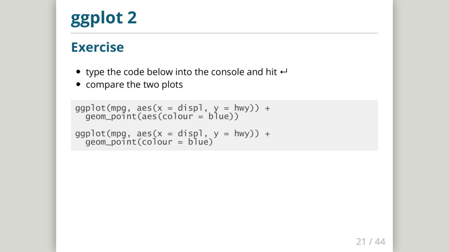Click the first bullet point marker

[x=78, y=72]
